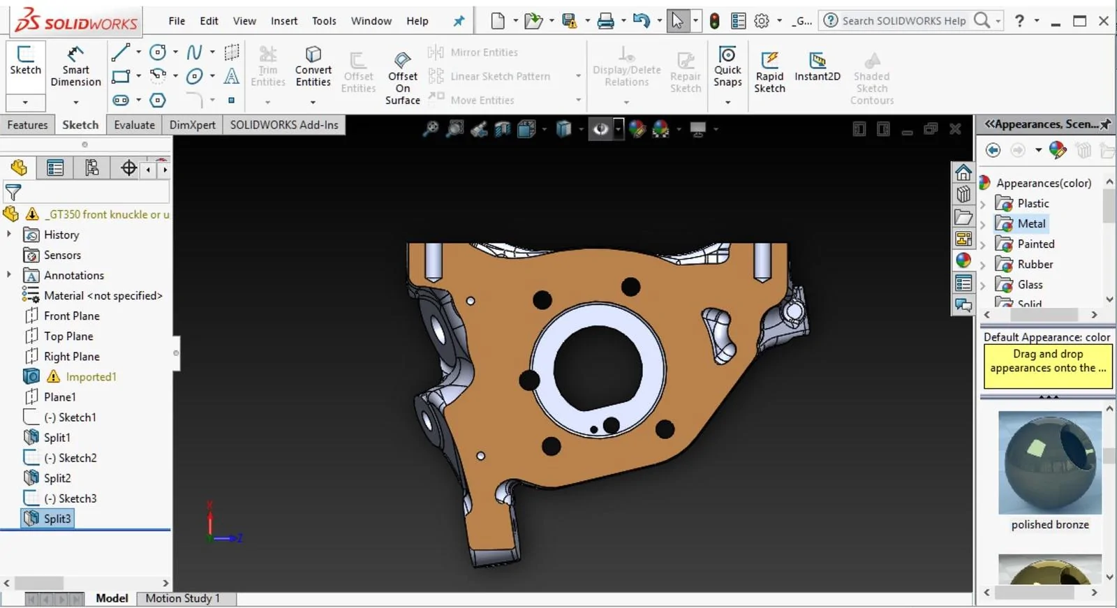This screenshot has height=608, width=1117.
Task: Switch to the Features tab
Action: coord(27,125)
